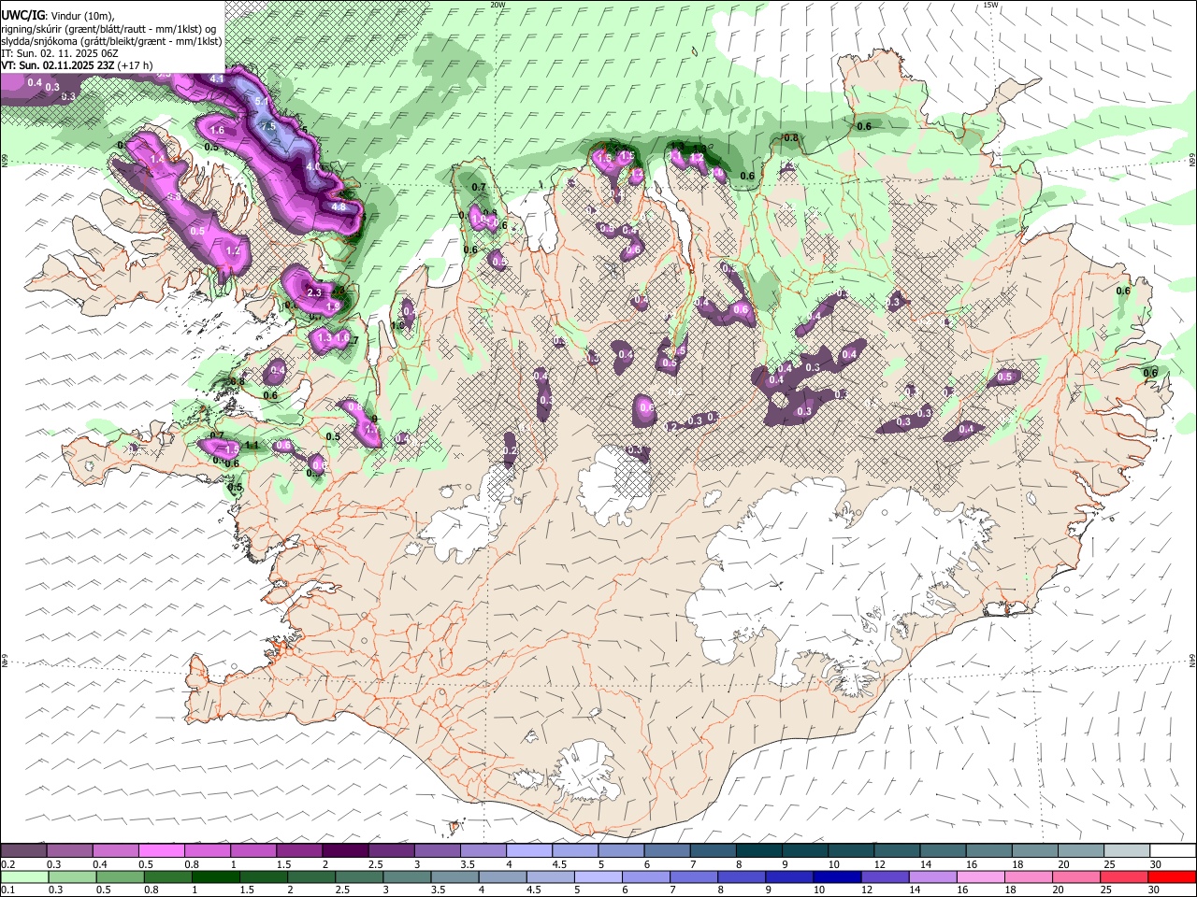This screenshot has height=897, width=1197.
Task: Select upper legend swatch between 1.5 and 2
Action: 298,850
